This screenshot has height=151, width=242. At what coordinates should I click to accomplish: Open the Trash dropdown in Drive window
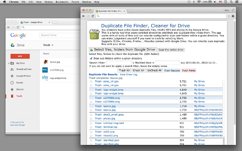click(x=48, y=45)
